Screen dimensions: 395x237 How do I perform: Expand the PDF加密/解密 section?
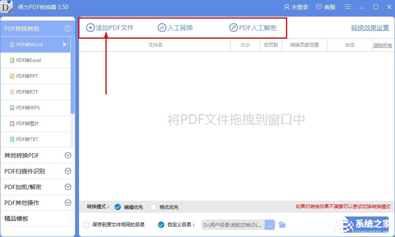[38, 187]
